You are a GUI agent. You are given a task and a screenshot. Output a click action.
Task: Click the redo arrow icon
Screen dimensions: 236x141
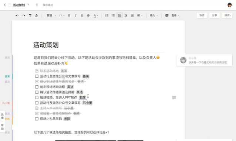(x=23, y=16)
